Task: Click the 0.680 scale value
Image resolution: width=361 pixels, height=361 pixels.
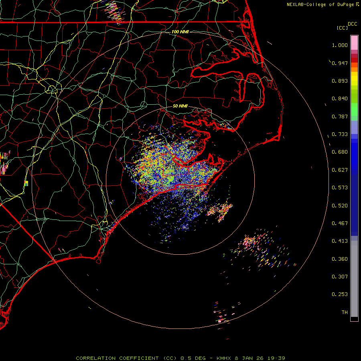Action: [340, 152]
